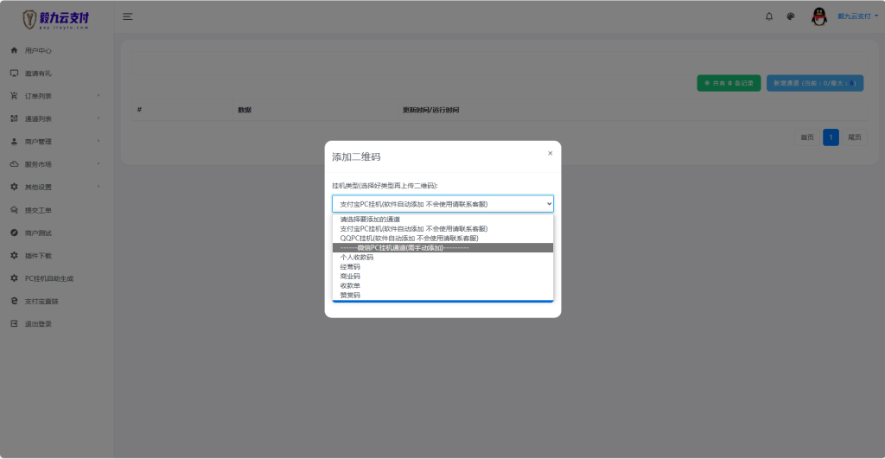Click the 添加二维码 dialog title
Viewport: 885px width, 459px height.
356,157
